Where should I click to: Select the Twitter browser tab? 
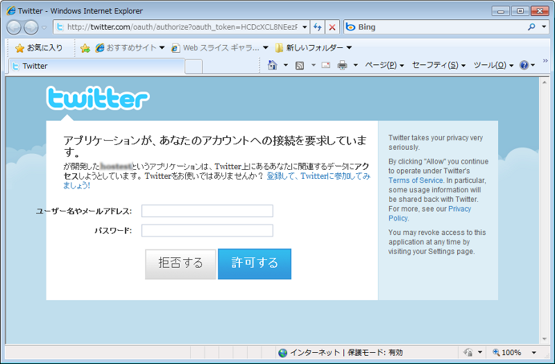96,66
